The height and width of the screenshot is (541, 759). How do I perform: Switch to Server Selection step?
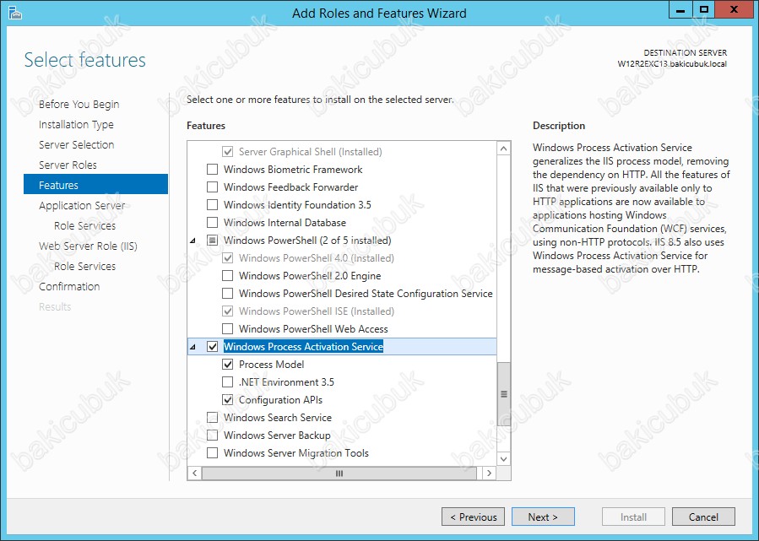pyautogui.click(x=77, y=144)
